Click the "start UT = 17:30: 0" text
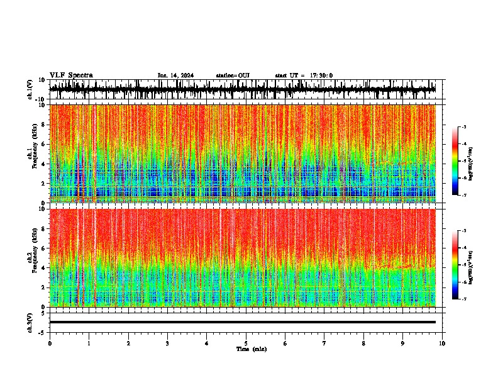Image resolution: width=498 pixels, height=385 pixels. click(x=304, y=75)
